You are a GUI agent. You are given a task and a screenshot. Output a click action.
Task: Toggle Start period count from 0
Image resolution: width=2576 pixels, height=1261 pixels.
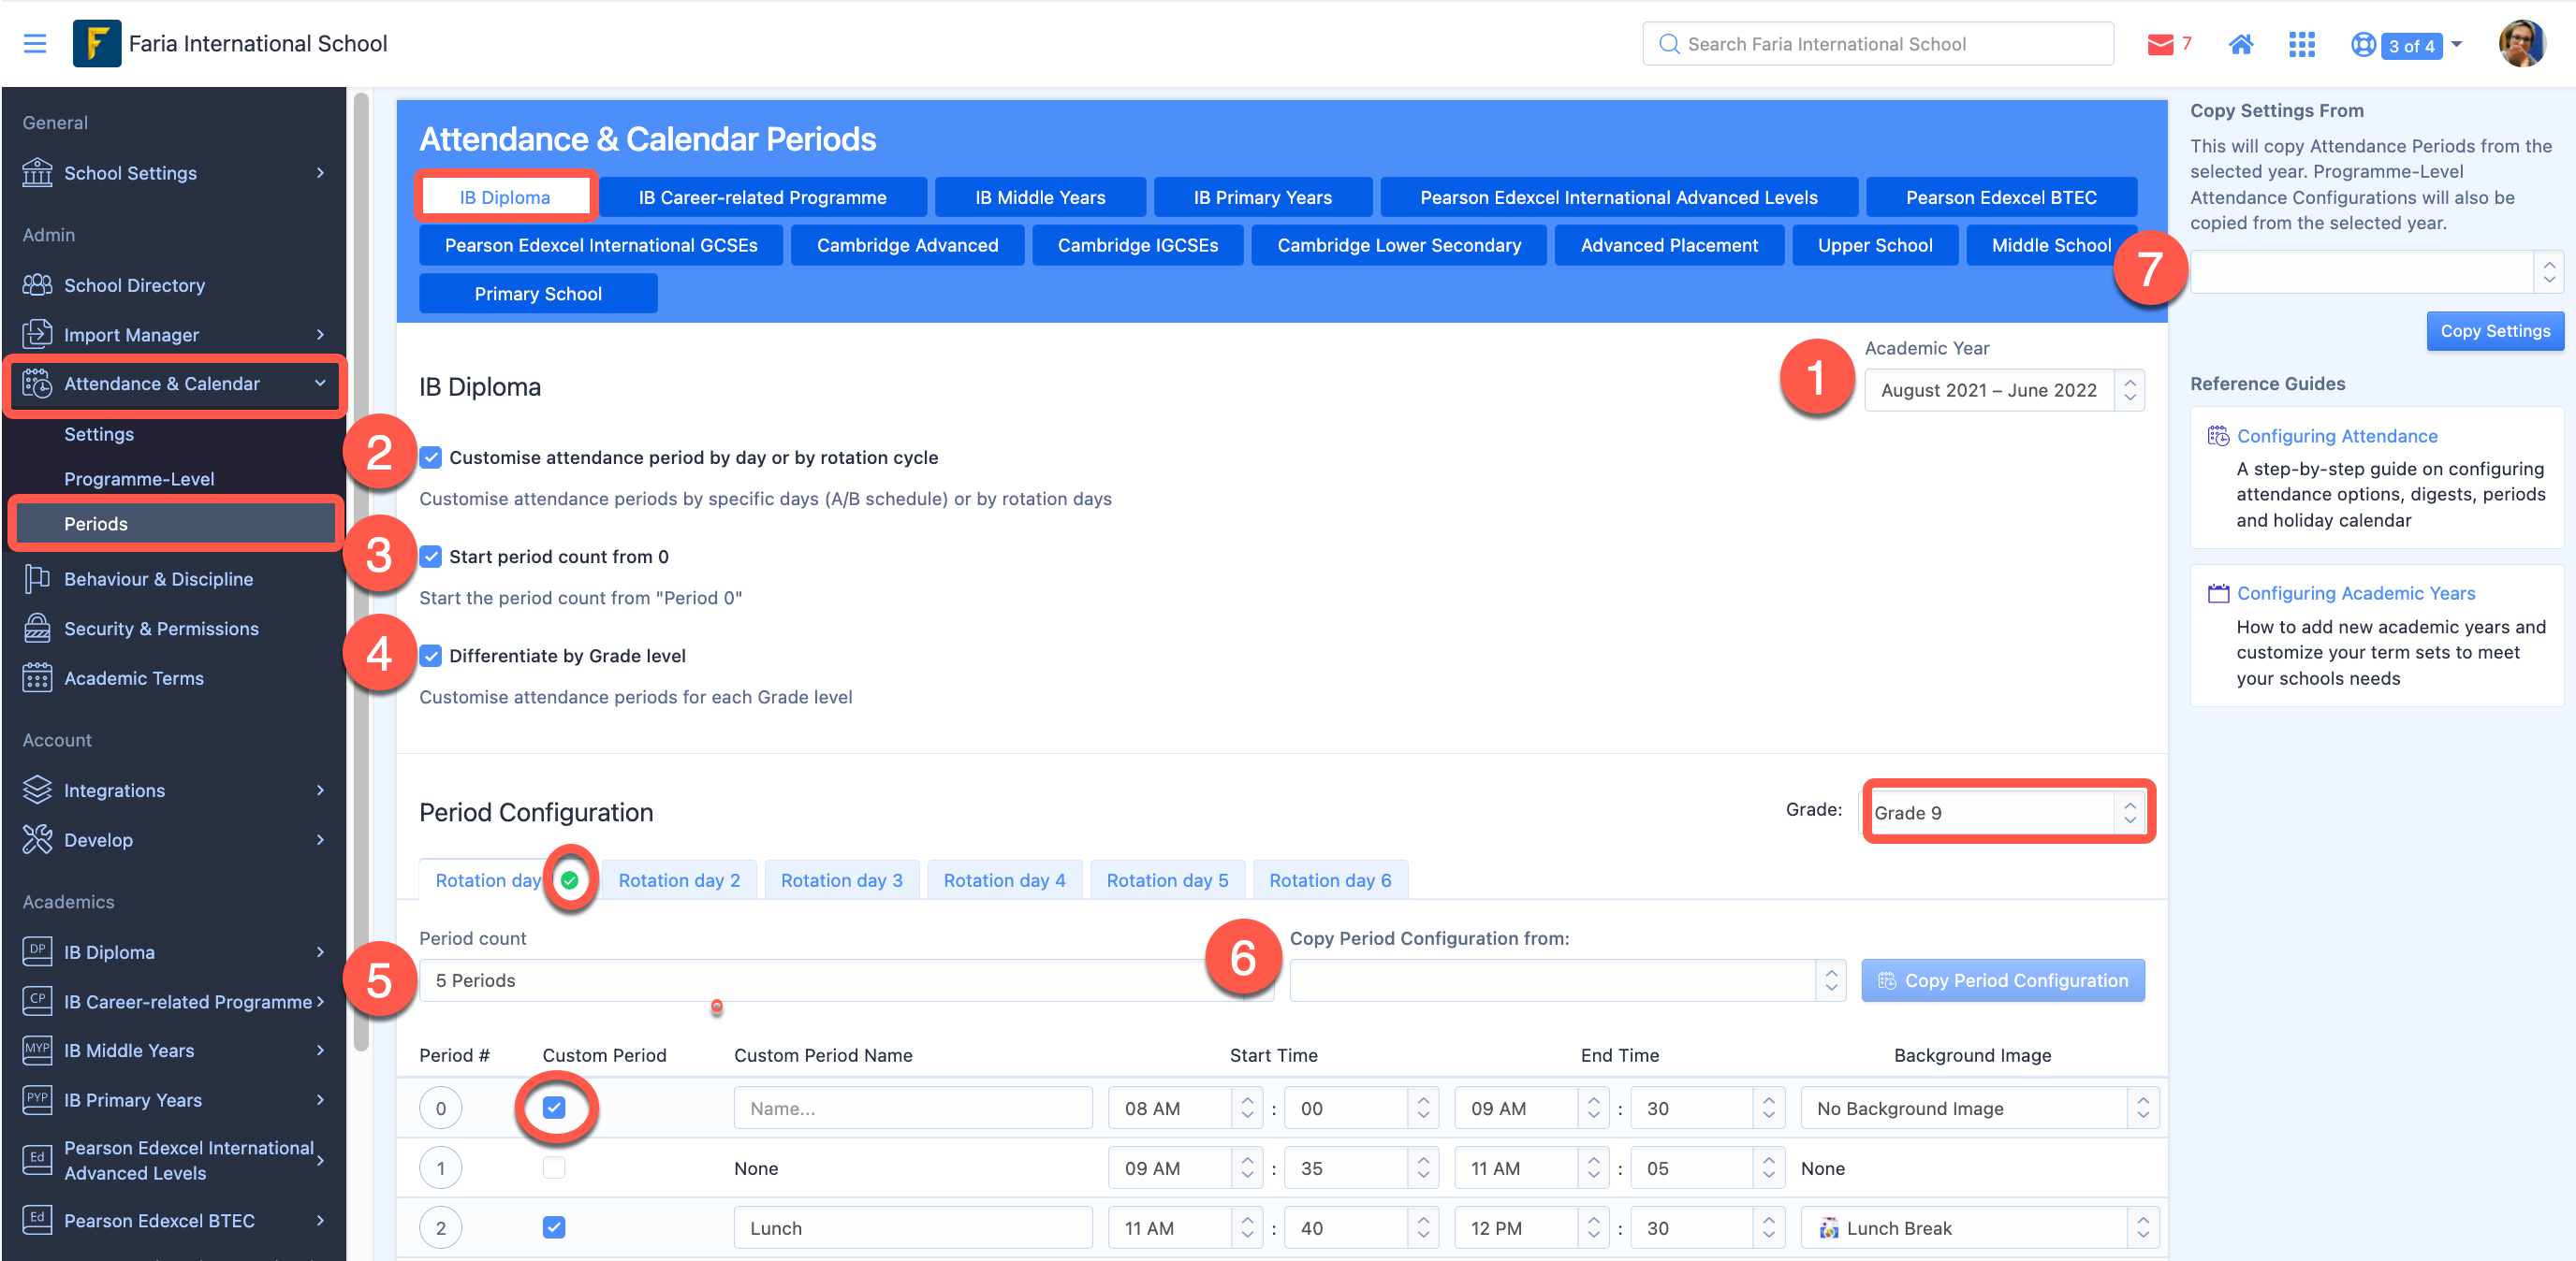431,557
